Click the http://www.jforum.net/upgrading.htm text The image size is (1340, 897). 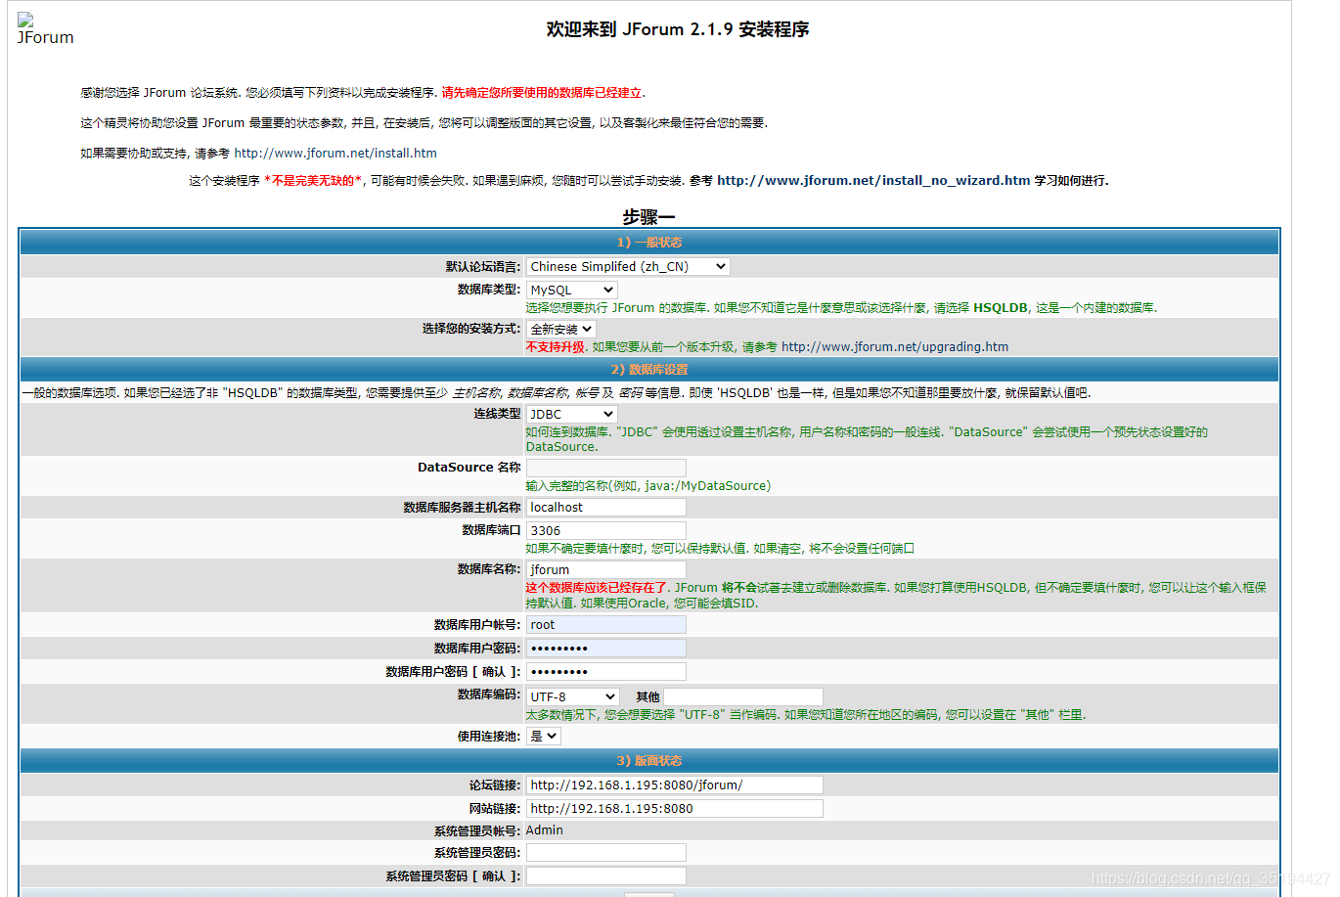click(x=895, y=346)
